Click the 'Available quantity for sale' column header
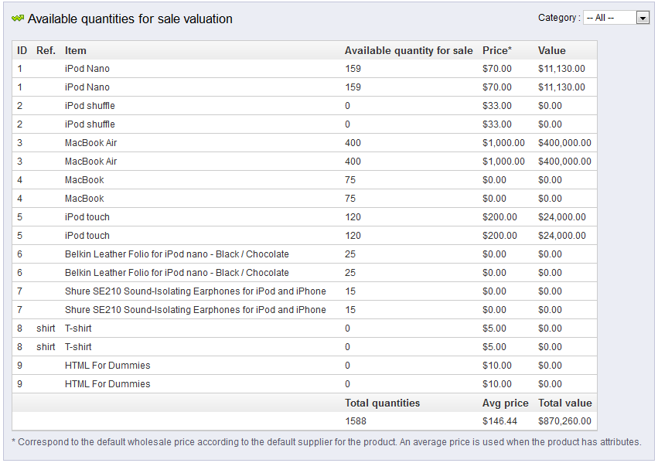 coord(408,51)
